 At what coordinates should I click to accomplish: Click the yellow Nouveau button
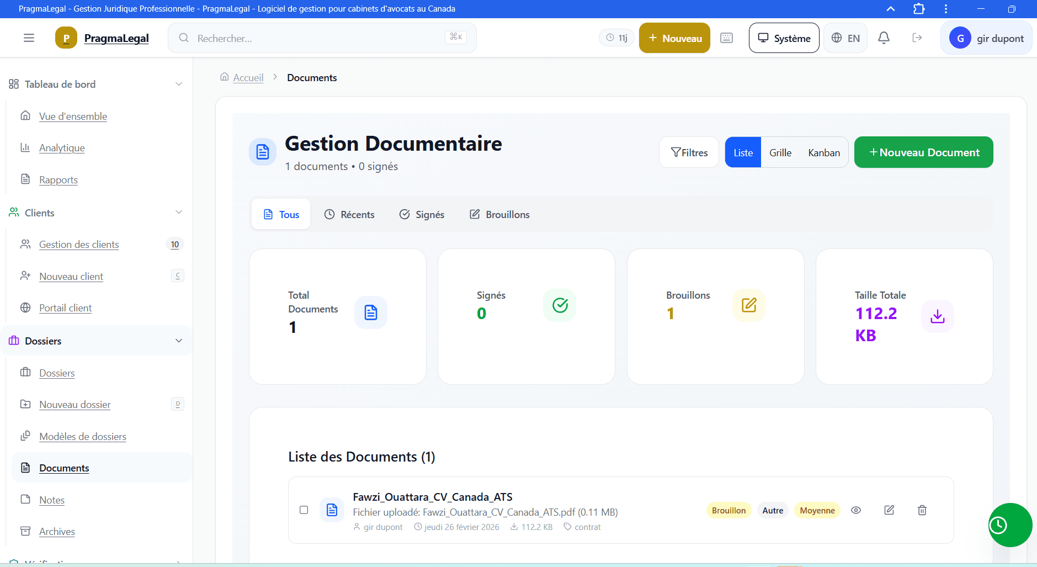[674, 38]
